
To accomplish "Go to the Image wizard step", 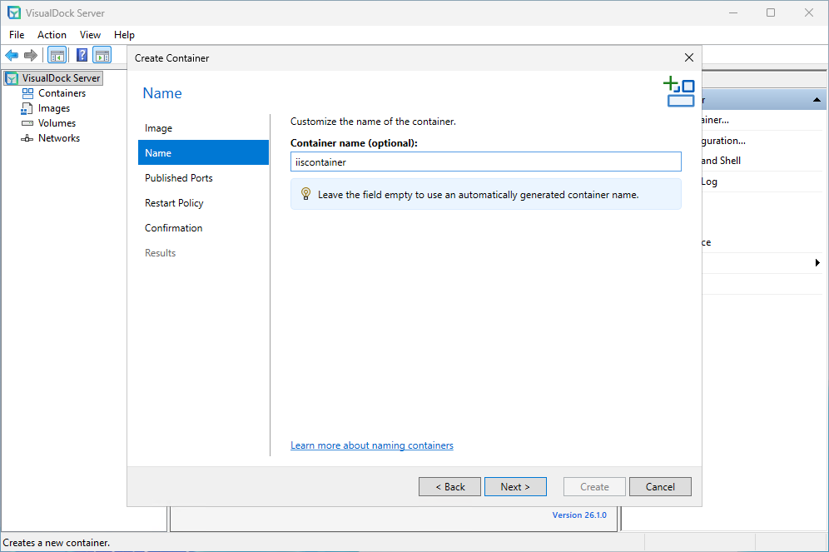I will [204, 128].
